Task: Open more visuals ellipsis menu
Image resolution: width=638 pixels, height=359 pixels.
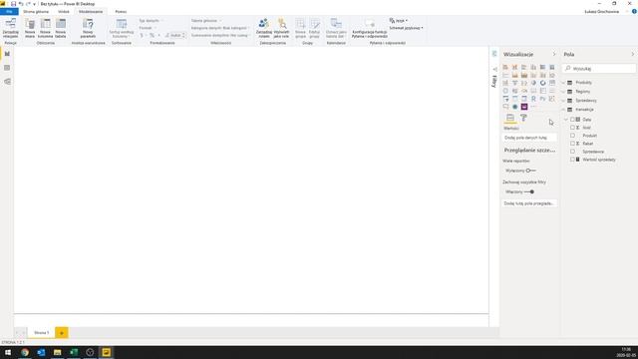Action: click(x=533, y=107)
